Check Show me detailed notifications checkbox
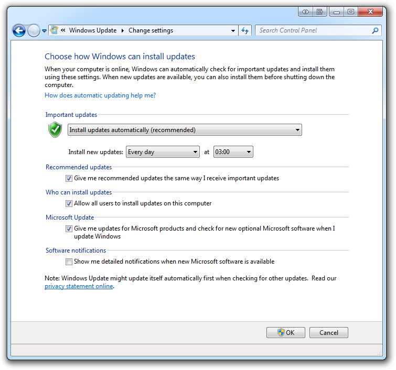 pos(69,262)
